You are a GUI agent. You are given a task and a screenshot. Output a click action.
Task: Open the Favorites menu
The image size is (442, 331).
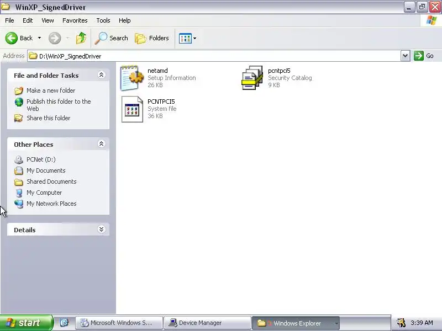pyautogui.click(x=75, y=20)
